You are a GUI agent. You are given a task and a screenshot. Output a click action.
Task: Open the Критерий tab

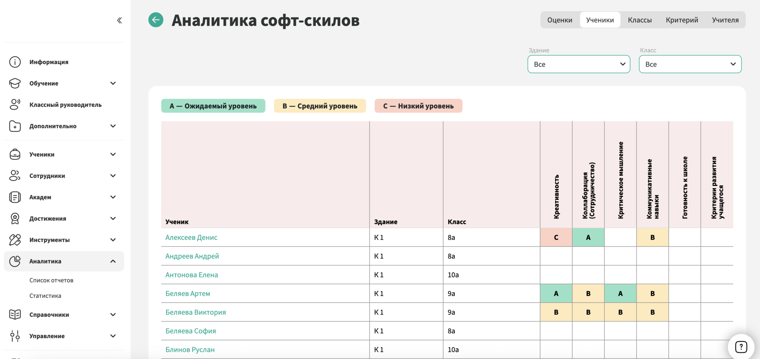[x=682, y=20]
